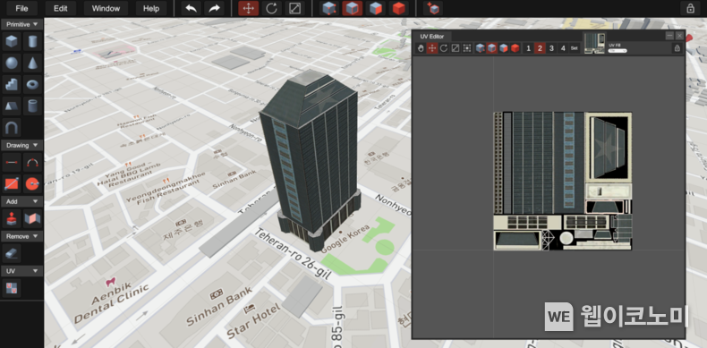Click the Set button in UV Editor

tap(574, 48)
